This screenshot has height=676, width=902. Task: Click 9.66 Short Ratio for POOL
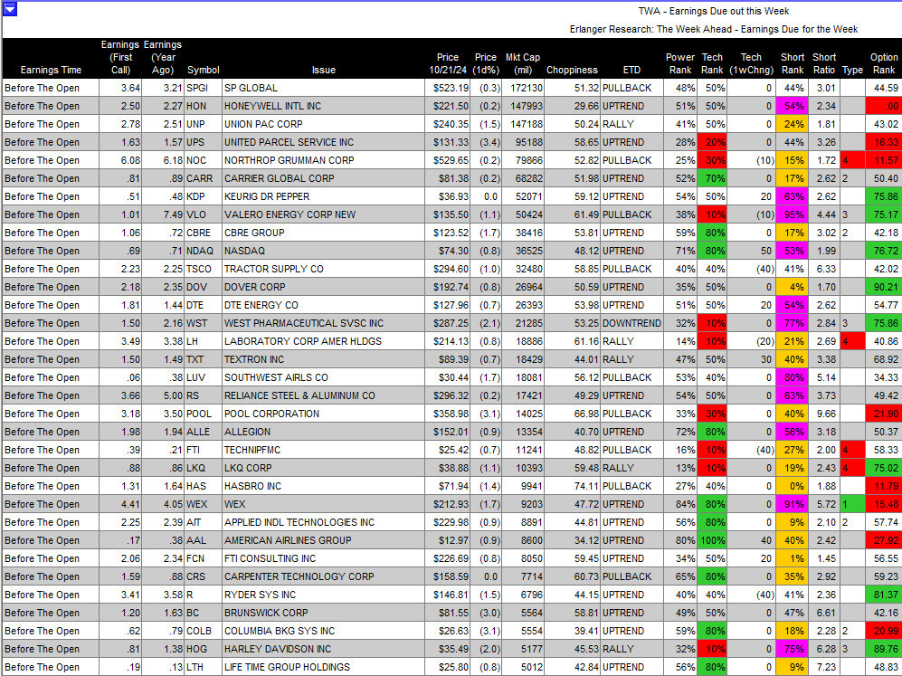tap(824, 414)
